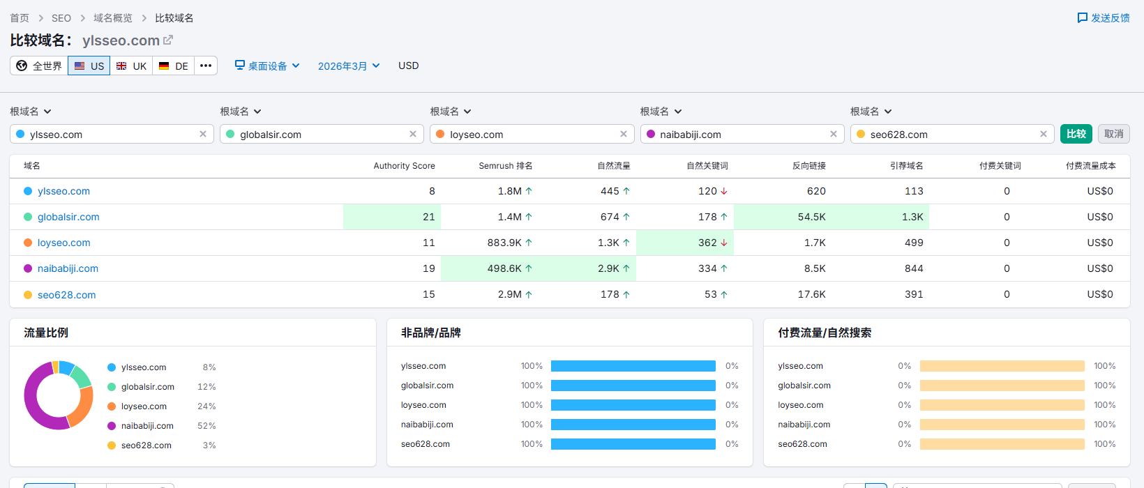Clear the naibabiji.com domain field
Image resolution: width=1144 pixels, height=488 pixels.
pos(834,134)
